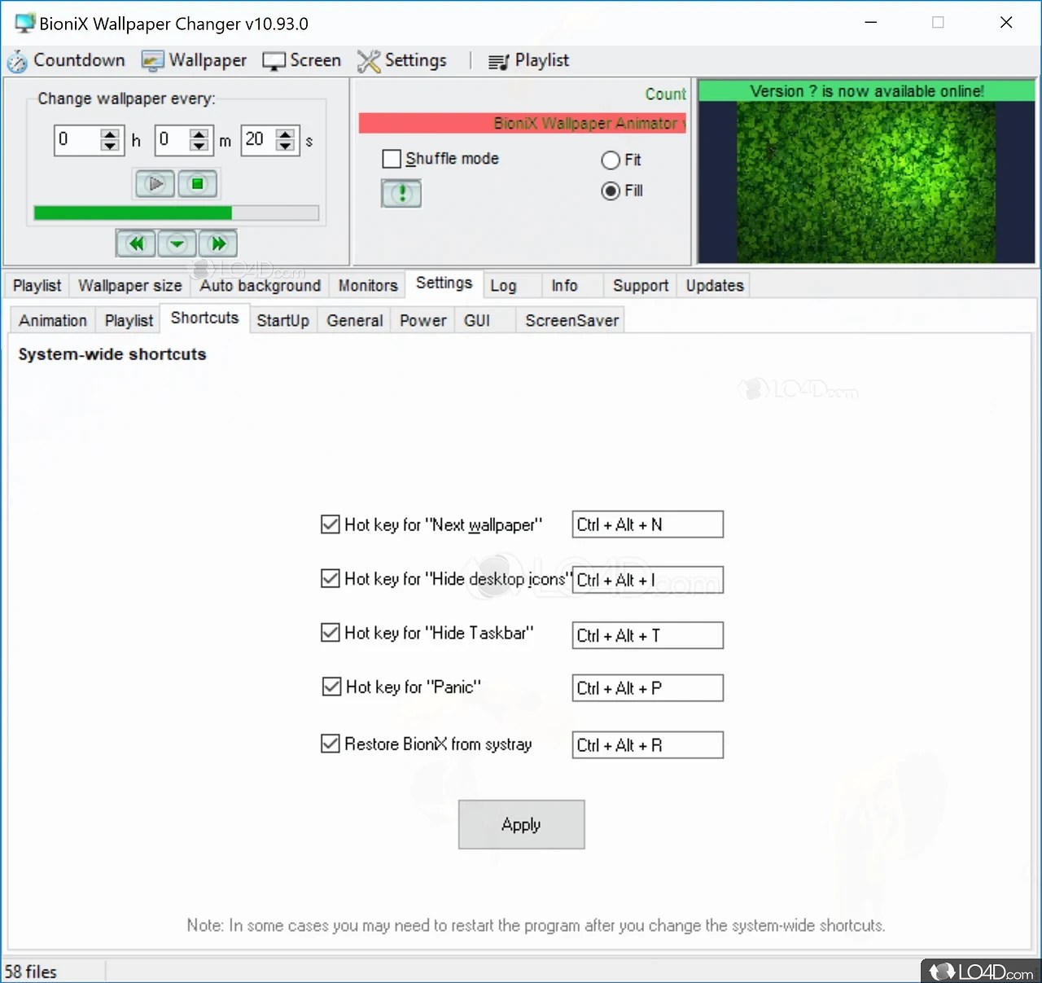Uncheck Hot key for "Hide Taskbar"

pos(331,633)
